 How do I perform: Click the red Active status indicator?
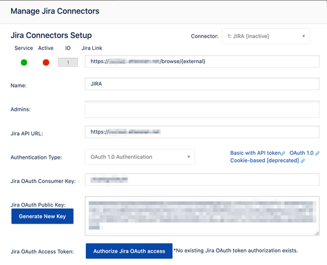(46, 62)
